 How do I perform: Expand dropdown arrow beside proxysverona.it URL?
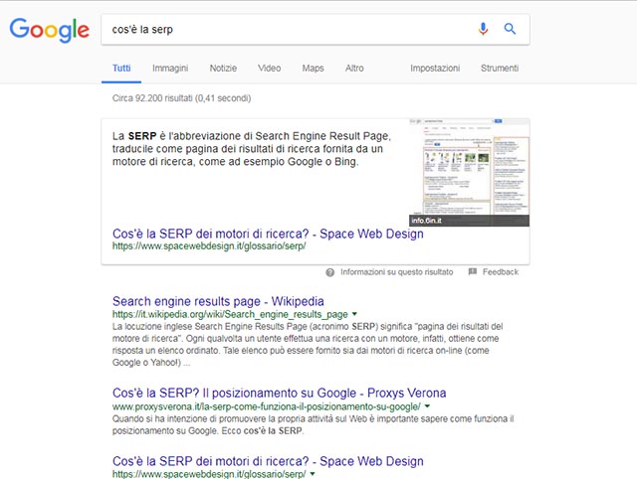[427, 406]
